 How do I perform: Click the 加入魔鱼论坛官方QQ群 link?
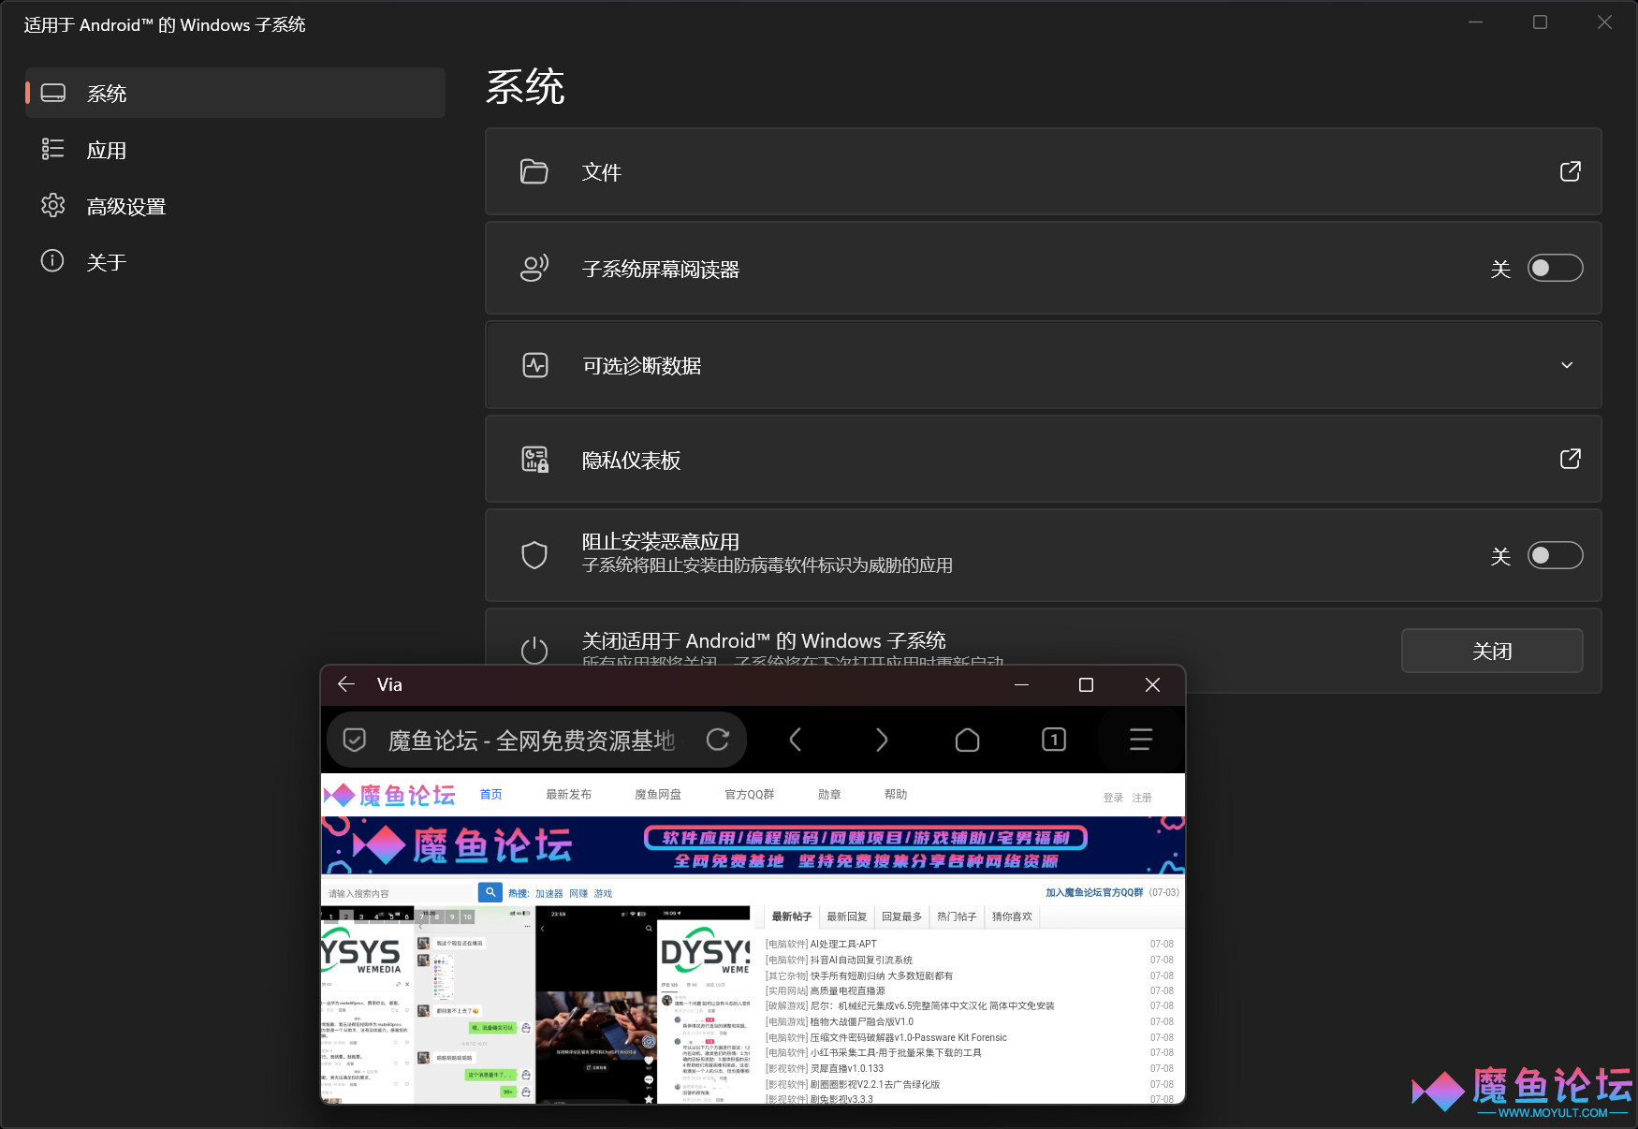[1094, 892]
